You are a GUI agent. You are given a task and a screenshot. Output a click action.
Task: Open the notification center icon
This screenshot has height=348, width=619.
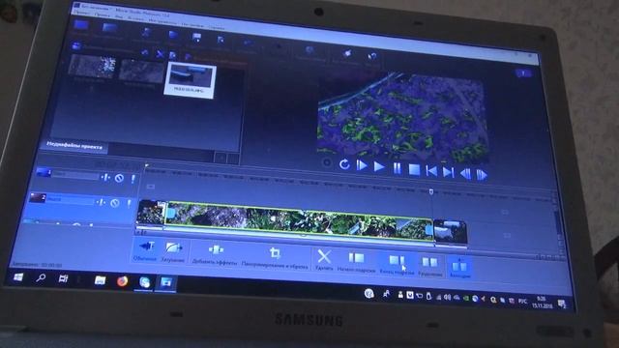coord(561,304)
